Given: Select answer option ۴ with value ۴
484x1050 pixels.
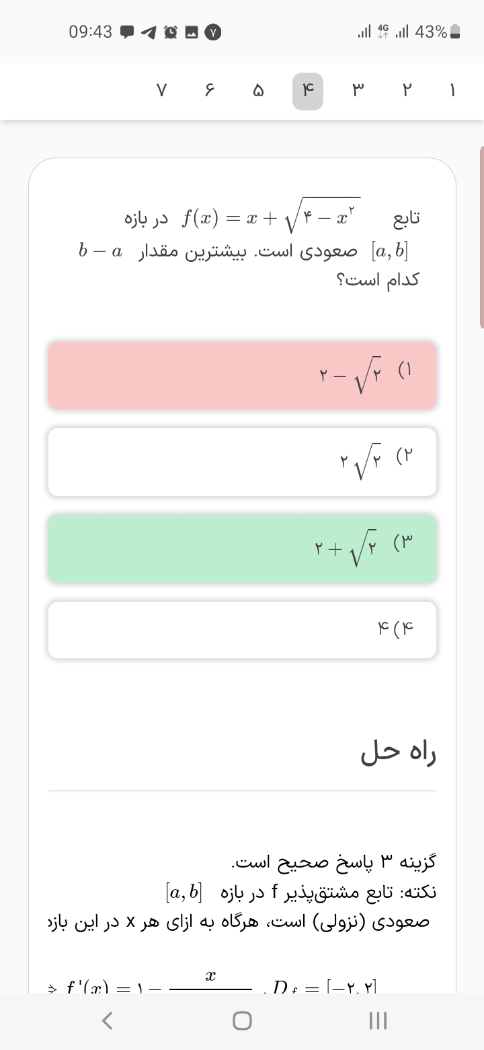Looking at the screenshot, I should [x=242, y=630].
